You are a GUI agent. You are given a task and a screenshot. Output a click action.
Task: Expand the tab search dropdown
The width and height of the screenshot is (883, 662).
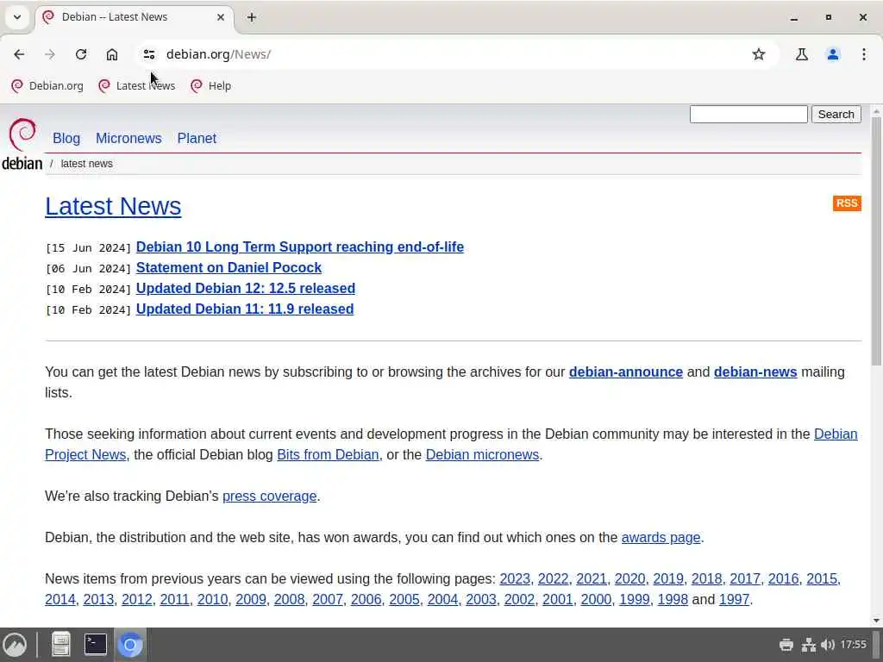tap(17, 17)
